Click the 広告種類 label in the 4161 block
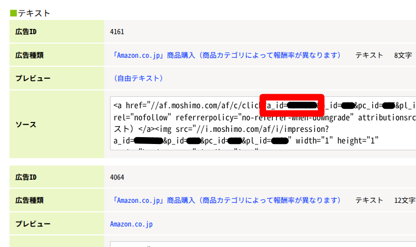Screen dimensions: 416x247 [29, 55]
